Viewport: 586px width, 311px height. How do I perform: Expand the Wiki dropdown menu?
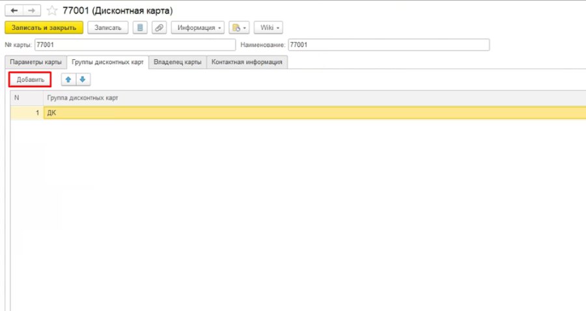[268, 27]
